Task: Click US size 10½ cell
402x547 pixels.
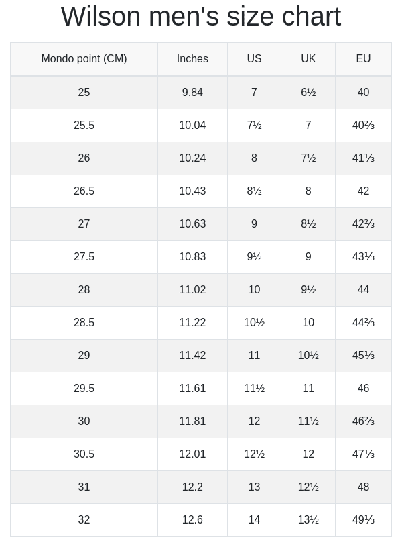Action: pyautogui.click(x=255, y=322)
